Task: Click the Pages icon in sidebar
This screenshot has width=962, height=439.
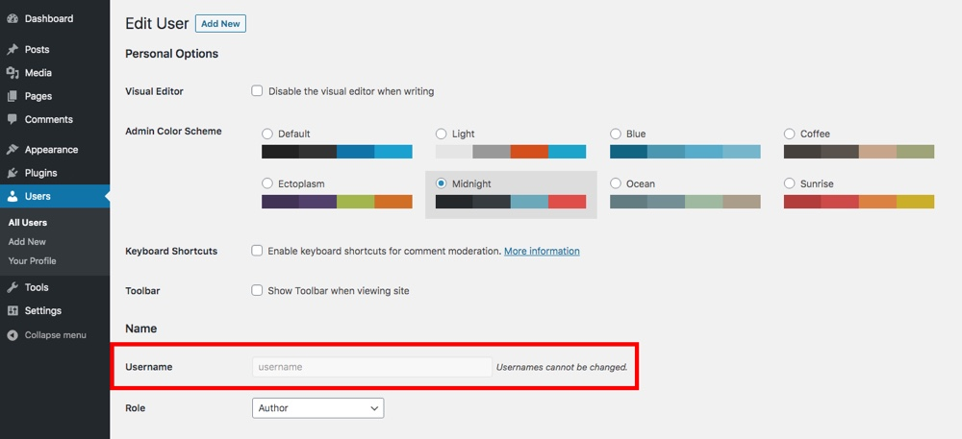Action: pyautogui.click(x=13, y=96)
